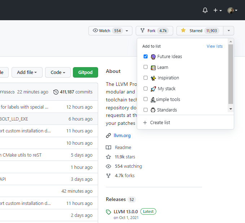Click the '1 hour ago' timestamp
Viewport: 245px width, 223px height.
click(82, 167)
